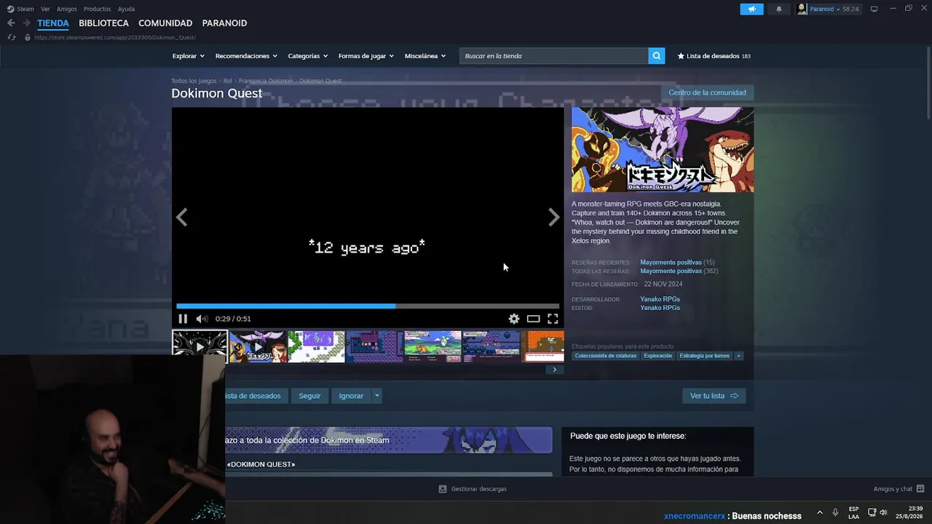Show hidden system tray icons
Viewport: 932px width, 524px height.
(820, 512)
